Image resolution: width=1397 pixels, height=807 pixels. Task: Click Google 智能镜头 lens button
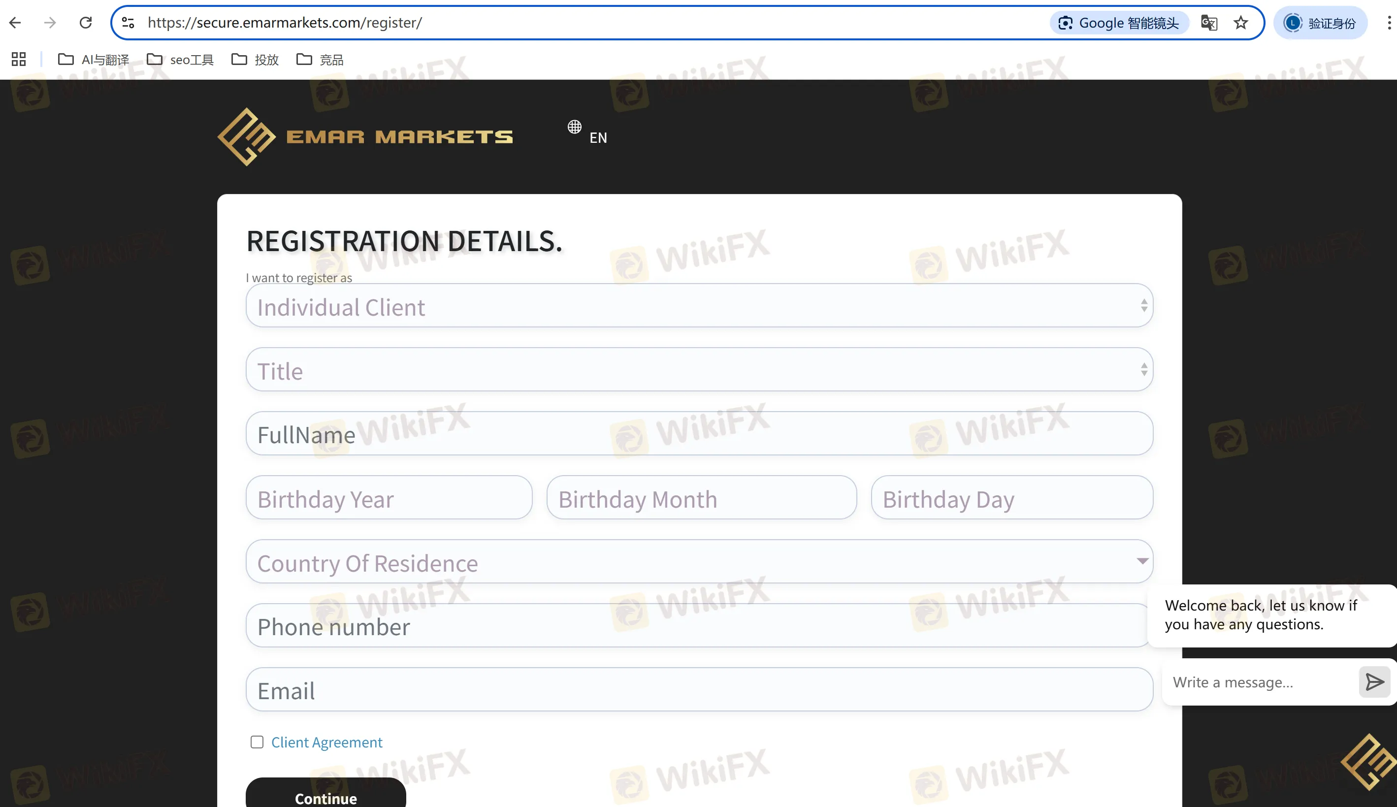(x=1119, y=23)
